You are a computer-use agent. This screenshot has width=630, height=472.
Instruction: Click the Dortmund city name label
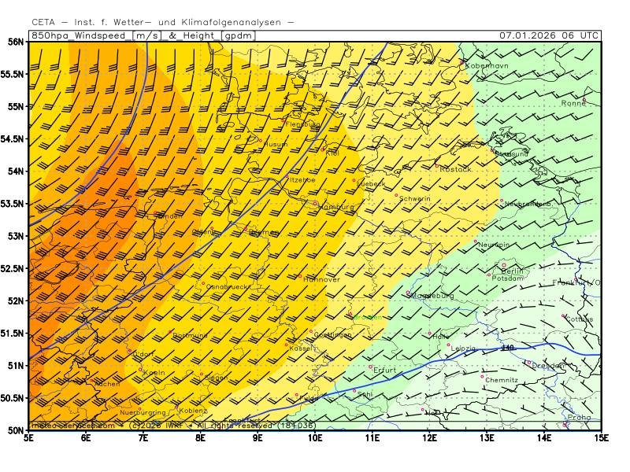click(x=190, y=336)
